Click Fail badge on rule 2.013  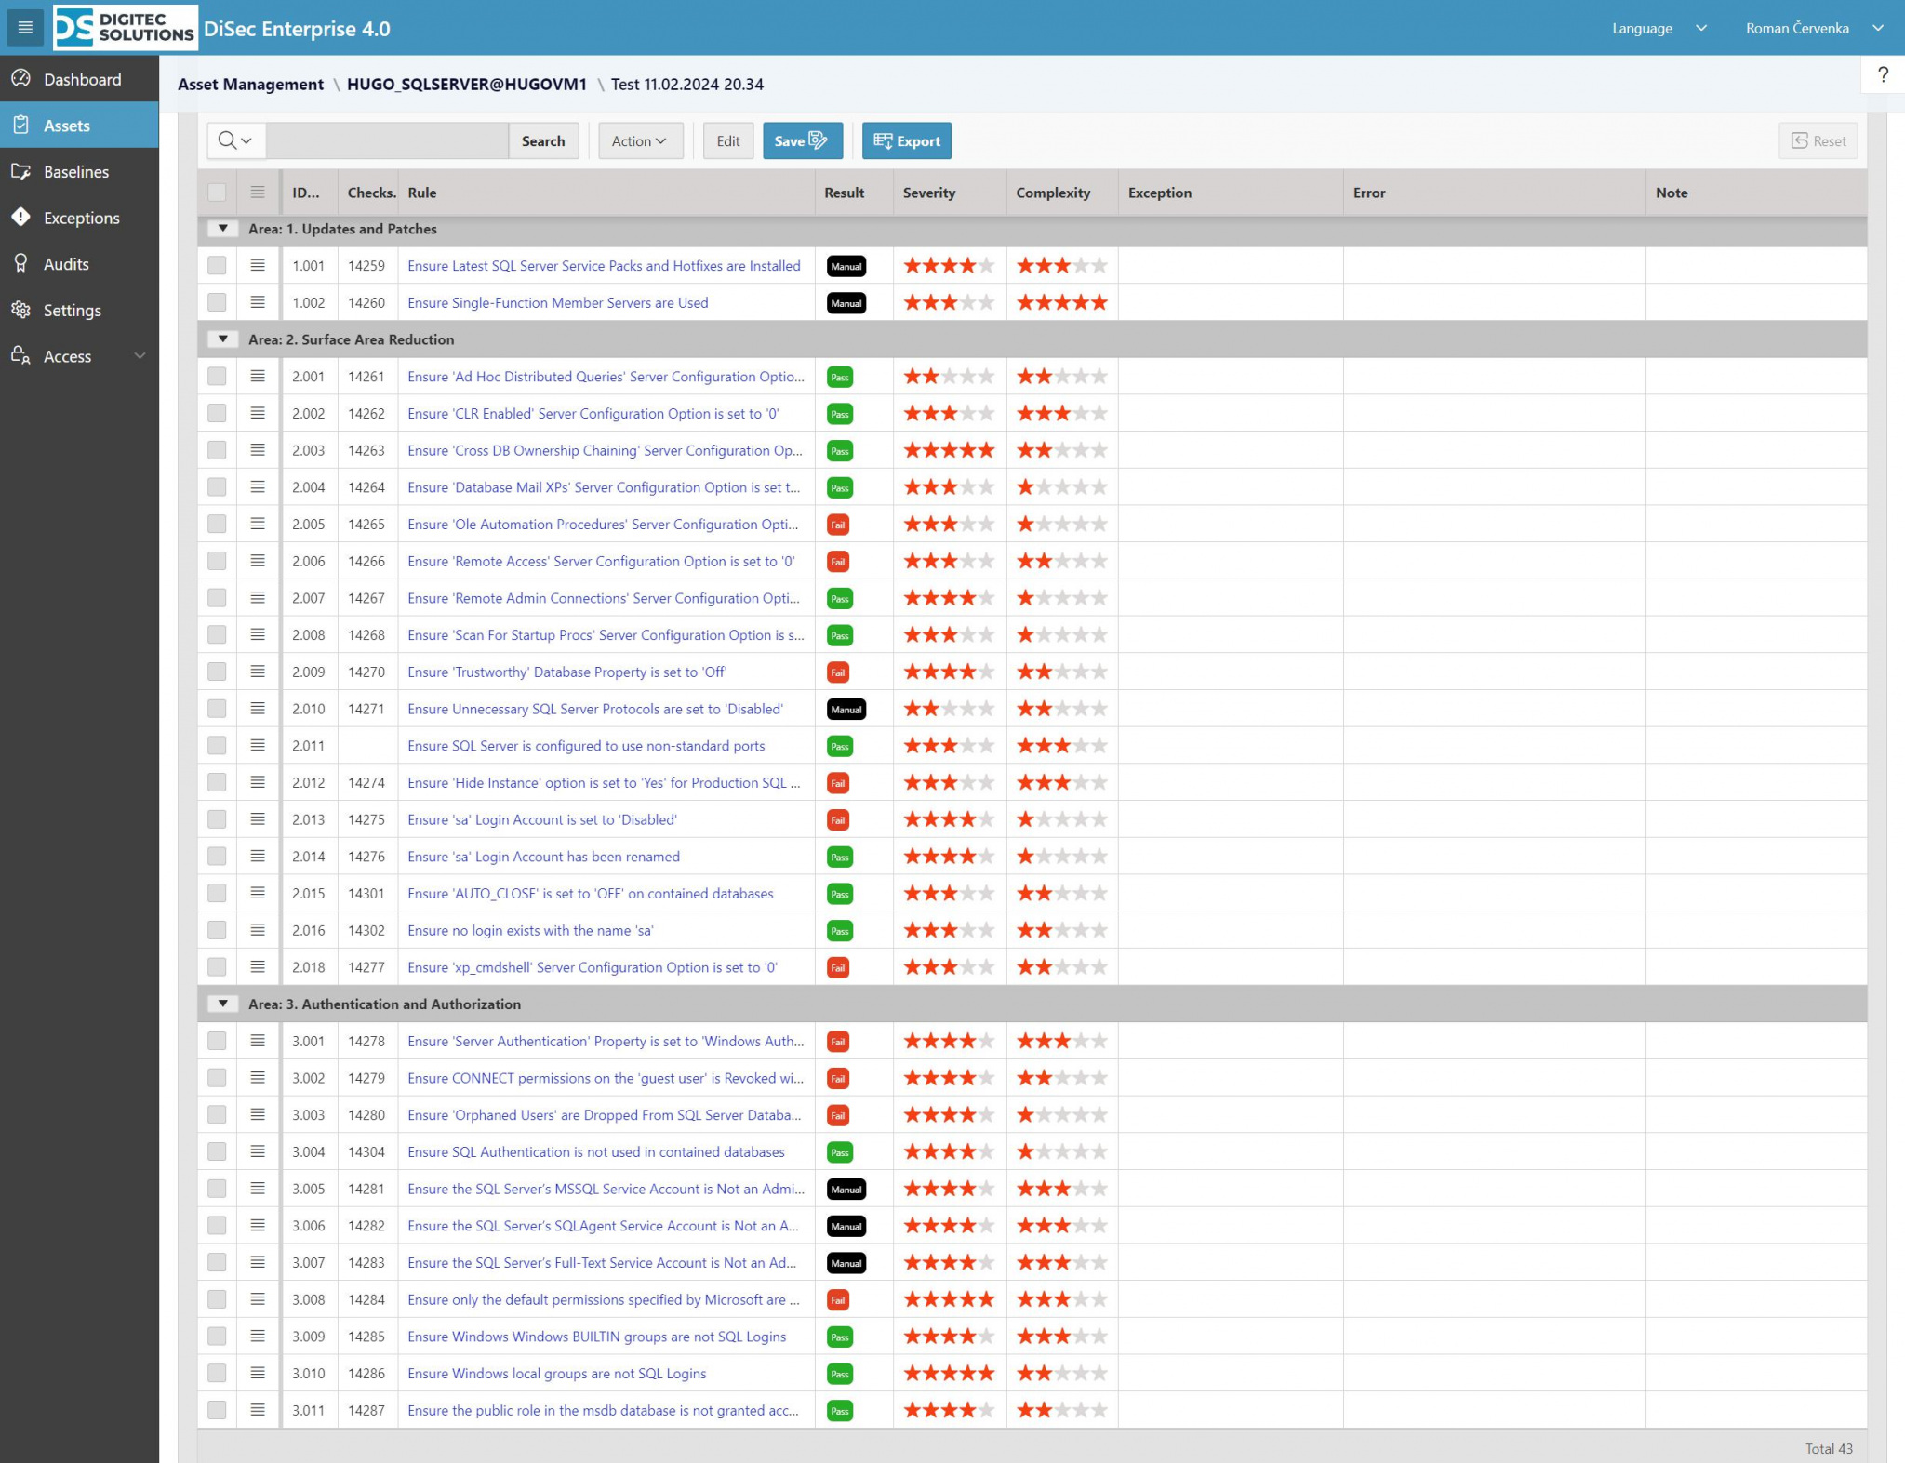[x=838, y=820]
